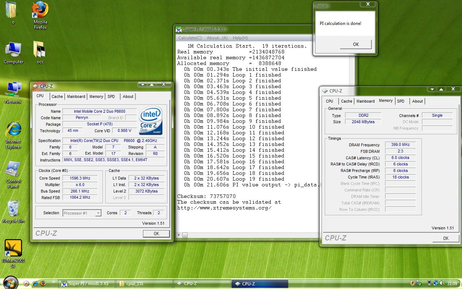This screenshot has height=289, width=462.
Task: Click the Checksum: 73757070 line
Action: pos(206,196)
